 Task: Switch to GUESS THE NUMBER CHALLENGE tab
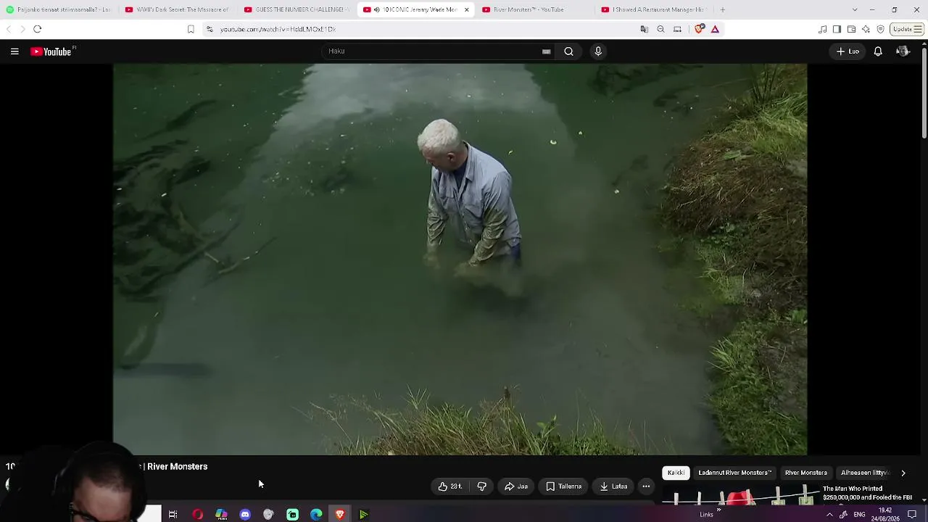pos(297,9)
